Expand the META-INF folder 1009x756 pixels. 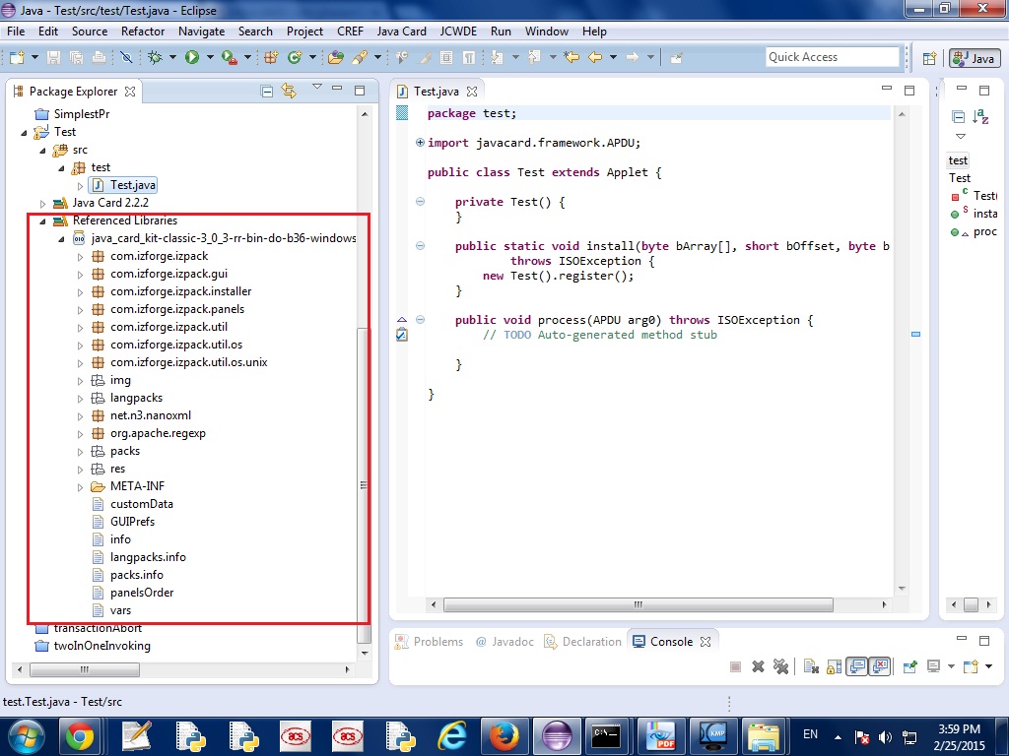click(x=81, y=487)
